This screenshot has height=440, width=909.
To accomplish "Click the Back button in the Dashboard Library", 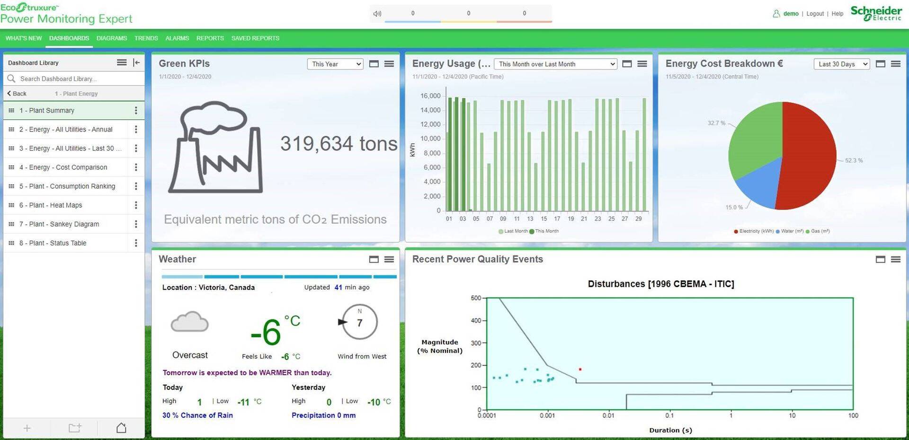I will [x=17, y=93].
